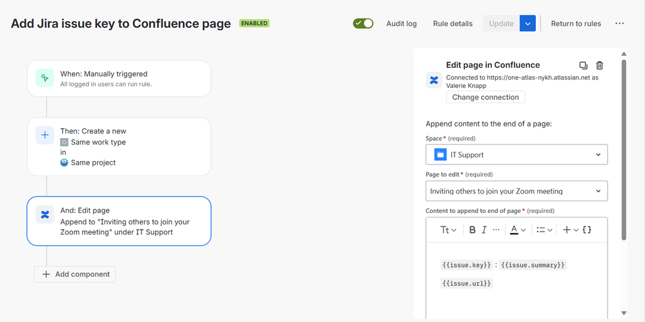Image resolution: width=645 pixels, height=322 pixels.
Task: Click the panel scrollbar up arrow
Action: point(624,54)
